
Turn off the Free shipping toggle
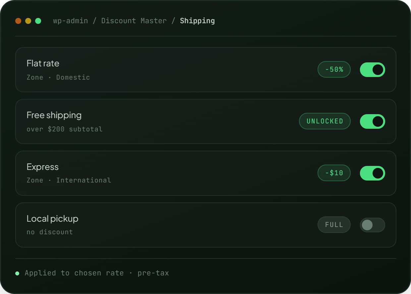pos(372,121)
